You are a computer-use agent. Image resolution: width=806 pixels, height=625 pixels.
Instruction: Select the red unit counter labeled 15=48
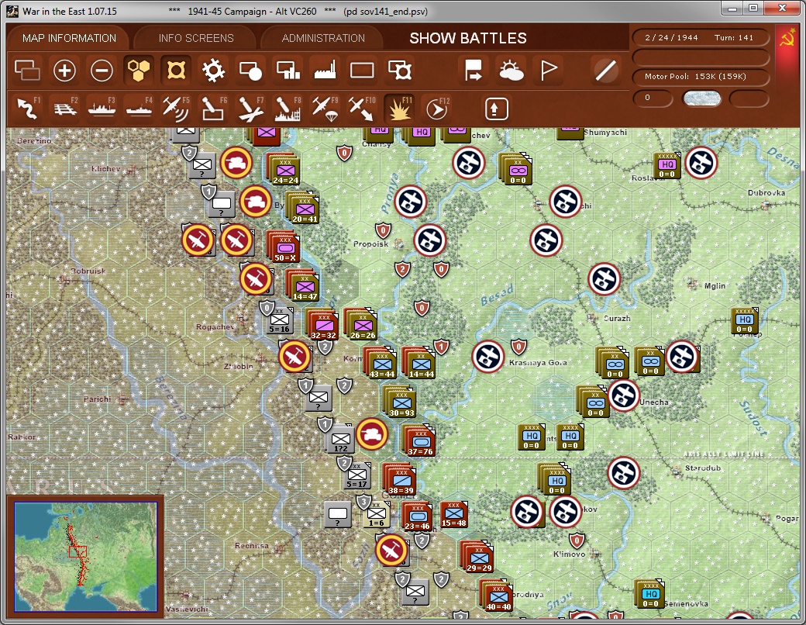pyautogui.click(x=454, y=514)
